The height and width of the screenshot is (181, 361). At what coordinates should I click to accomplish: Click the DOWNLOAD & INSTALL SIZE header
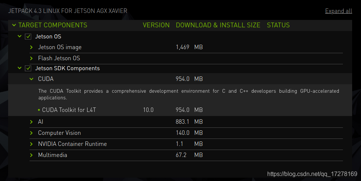tap(218, 25)
